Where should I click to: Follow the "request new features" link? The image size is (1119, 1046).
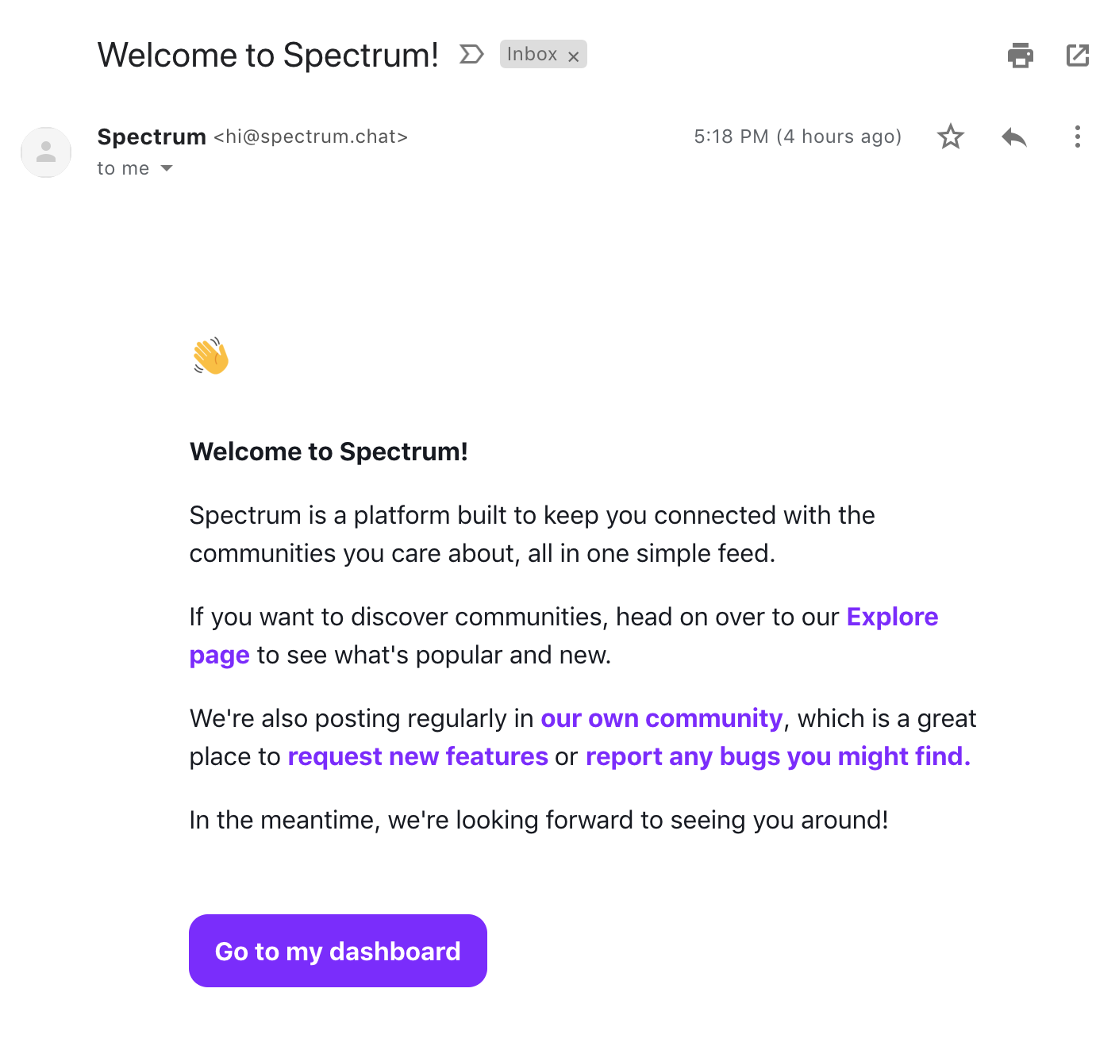point(417,756)
